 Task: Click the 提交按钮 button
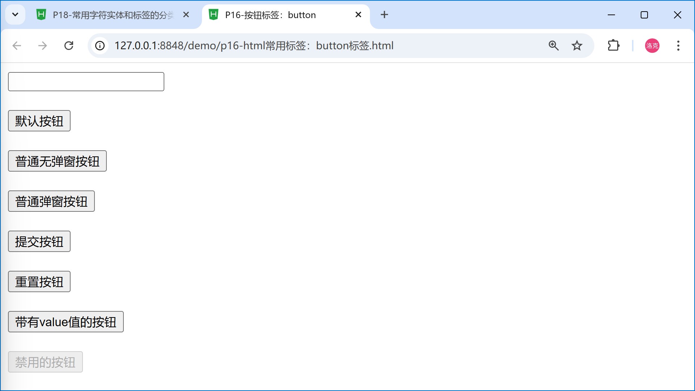(39, 241)
